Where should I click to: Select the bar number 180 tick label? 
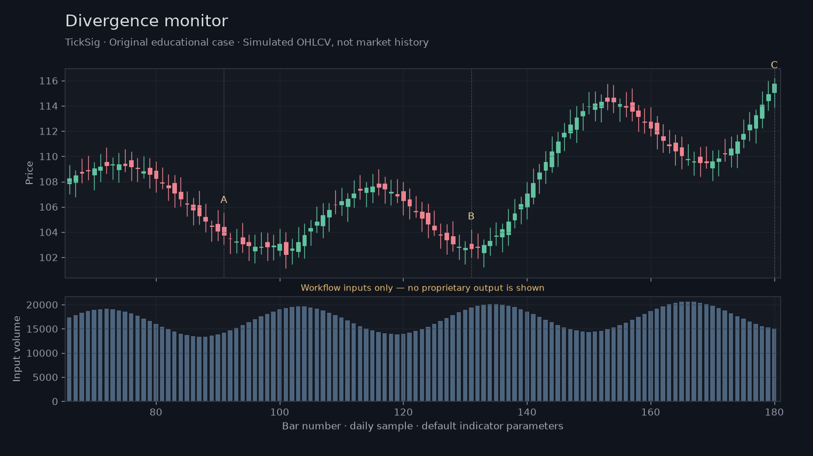774,411
